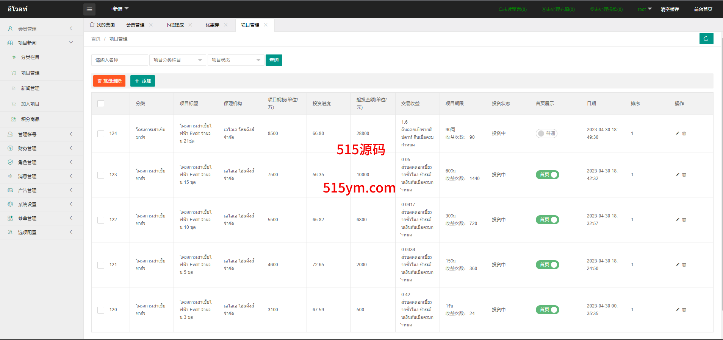Open the 项目状态 dropdown filter
The width and height of the screenshot is (723, 340).
tap(236, 60)
